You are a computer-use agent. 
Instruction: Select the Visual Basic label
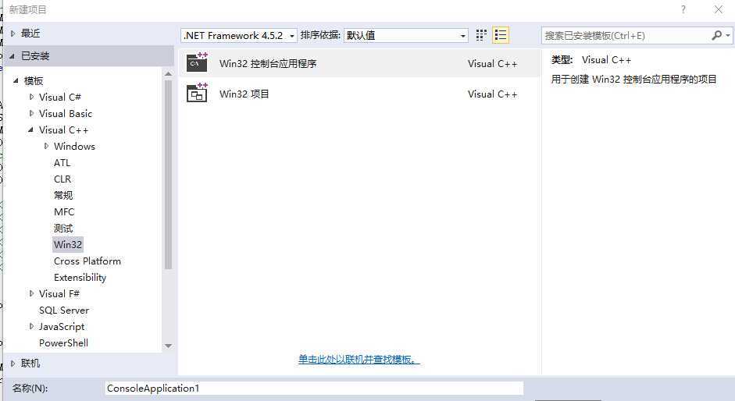tap(66, 113)
